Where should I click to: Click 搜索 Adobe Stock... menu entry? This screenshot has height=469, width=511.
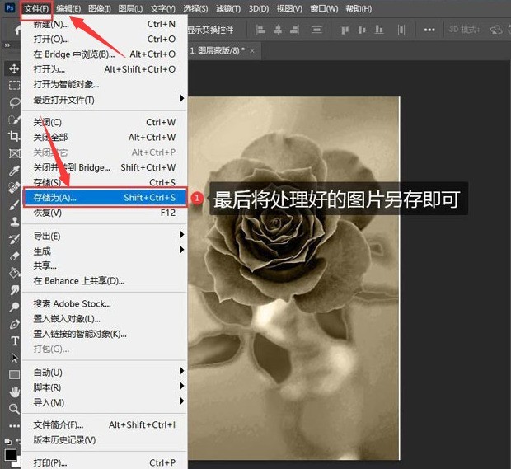pos(73,303)
